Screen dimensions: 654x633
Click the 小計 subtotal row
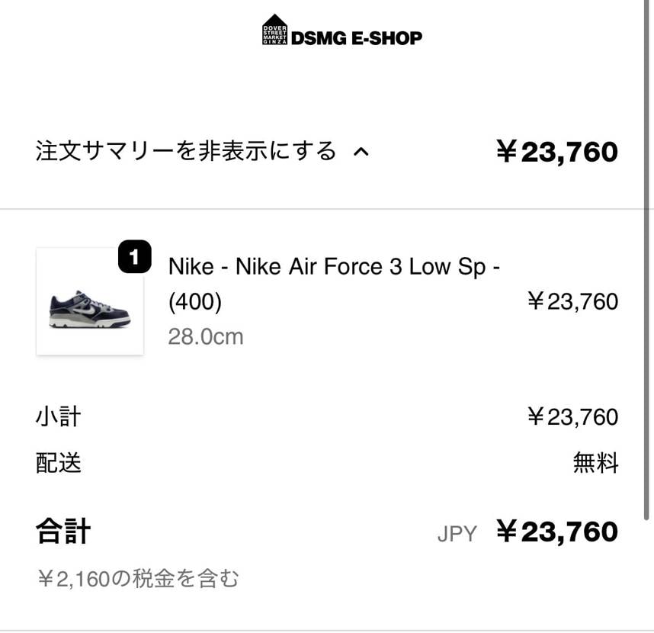57,416
